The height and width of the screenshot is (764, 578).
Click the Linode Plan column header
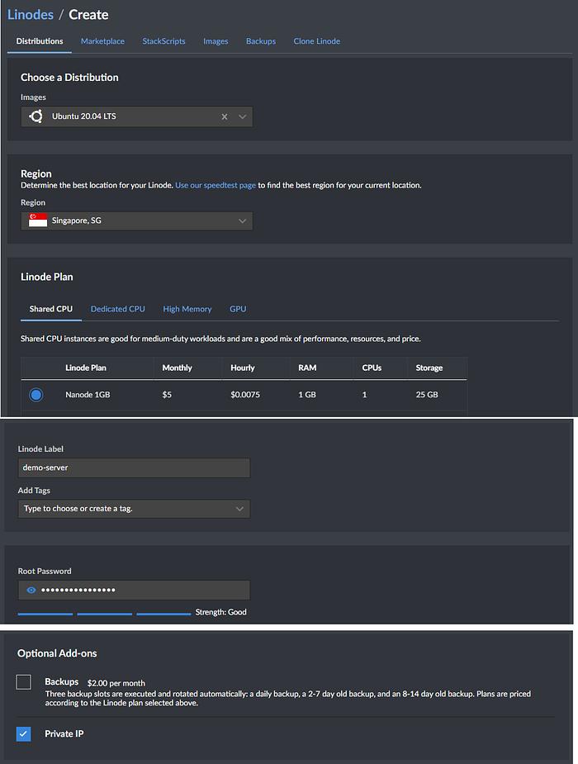[x=86, y=368]
